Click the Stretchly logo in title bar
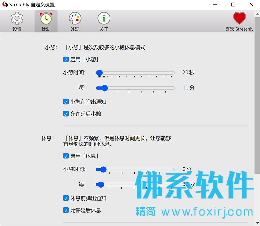260x226 pixels. (x=5, y=5)
